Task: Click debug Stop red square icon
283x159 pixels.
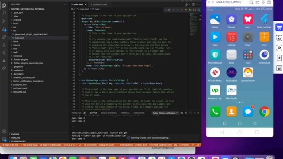Action: coord(195,10)
